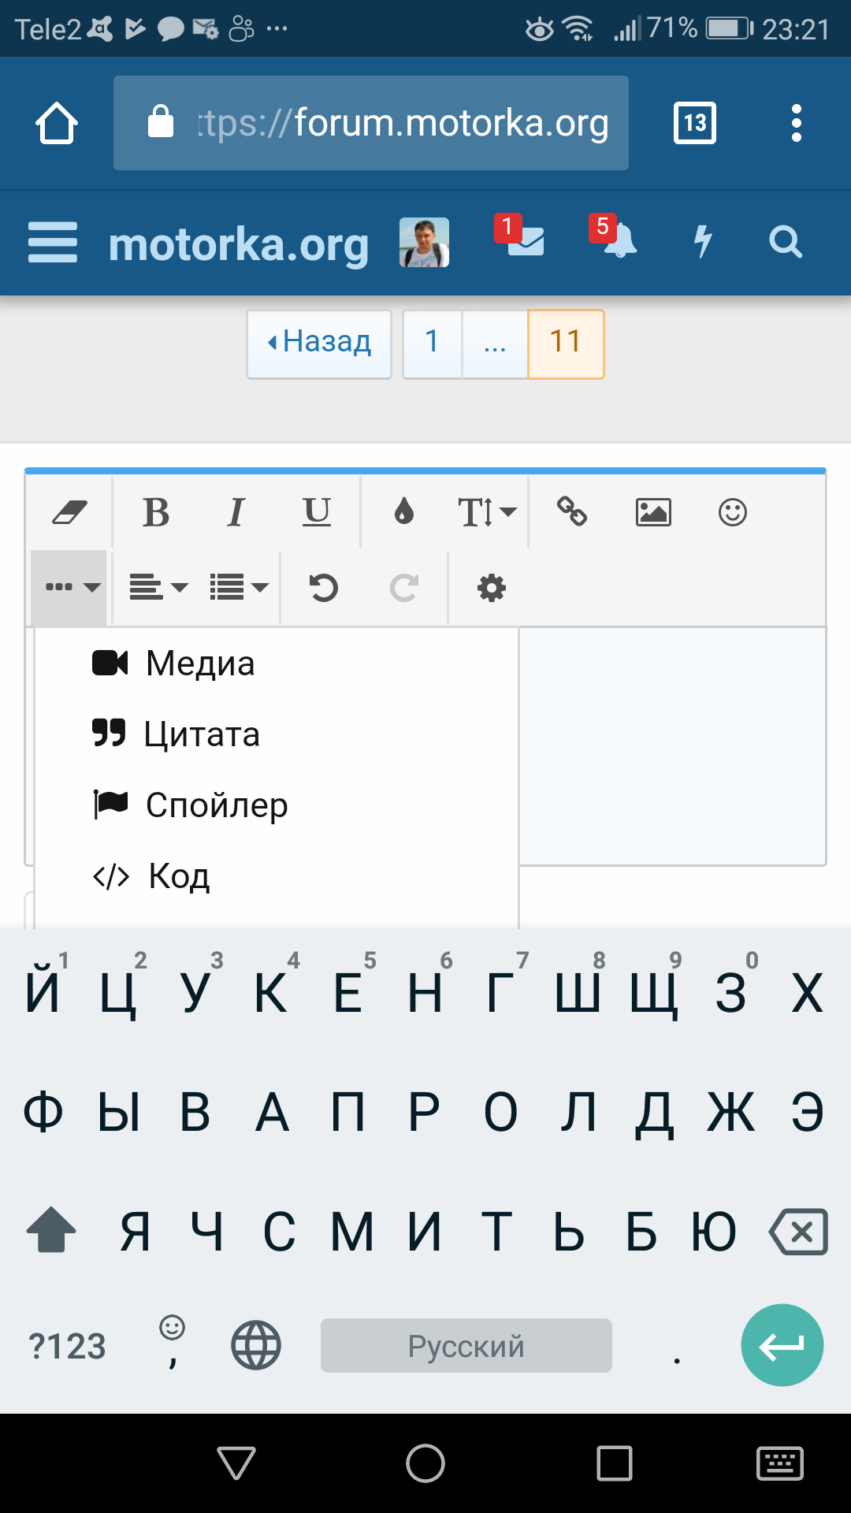Open the inbox envelope messages
851x1513 pixels.
coord(525,241)
